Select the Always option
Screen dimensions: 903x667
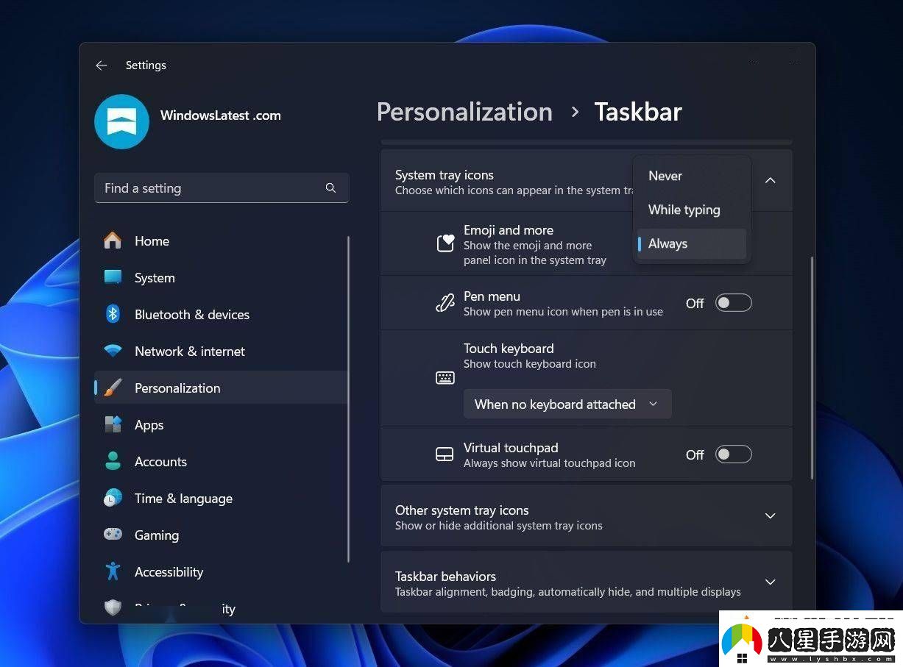coord(668,244)
